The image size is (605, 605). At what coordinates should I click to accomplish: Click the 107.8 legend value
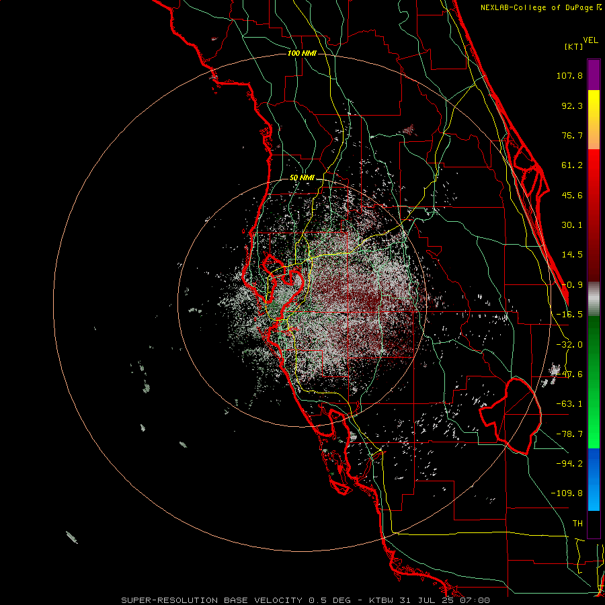(569, 75)
